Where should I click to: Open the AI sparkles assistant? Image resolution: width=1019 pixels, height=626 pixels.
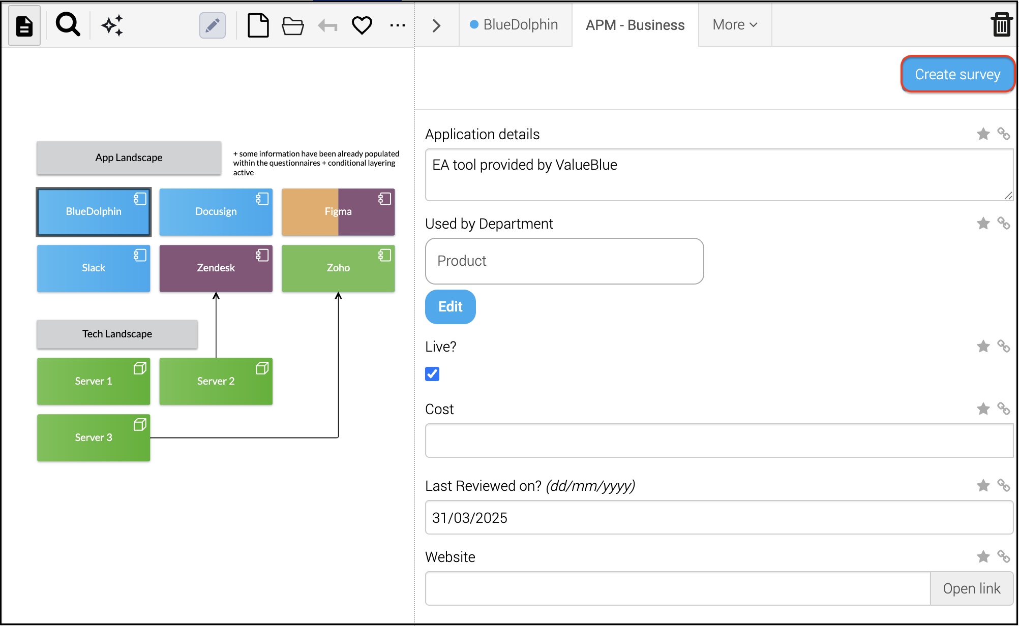coord(112,25)
